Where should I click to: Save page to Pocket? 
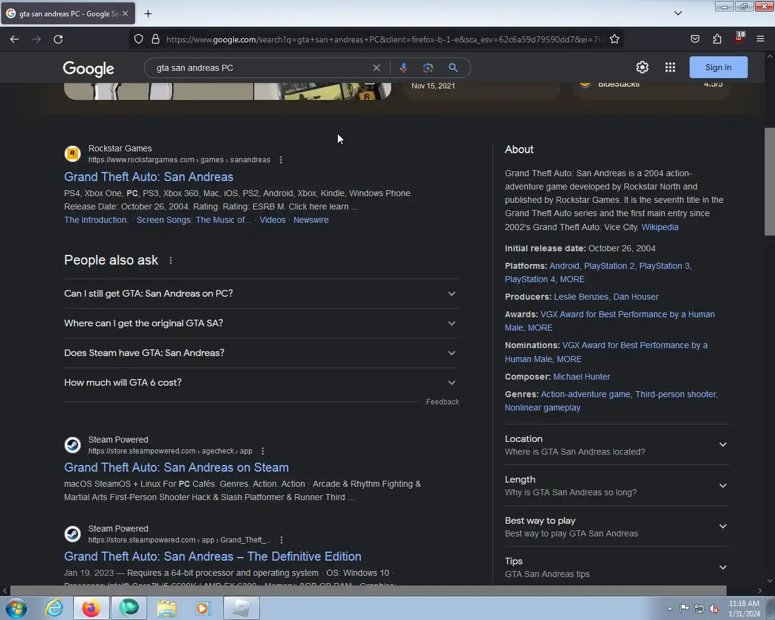pyautogui.click(x=695, y=39)
